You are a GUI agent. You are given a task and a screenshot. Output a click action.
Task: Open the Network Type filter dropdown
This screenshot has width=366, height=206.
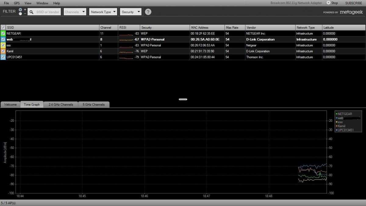point(103,12)
